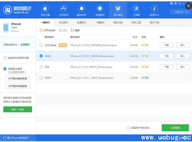Image resolution: width=192 pixels, height=142 pixels.
Task: Click green 备份 / 恢复 button
Action: (18, 109)
